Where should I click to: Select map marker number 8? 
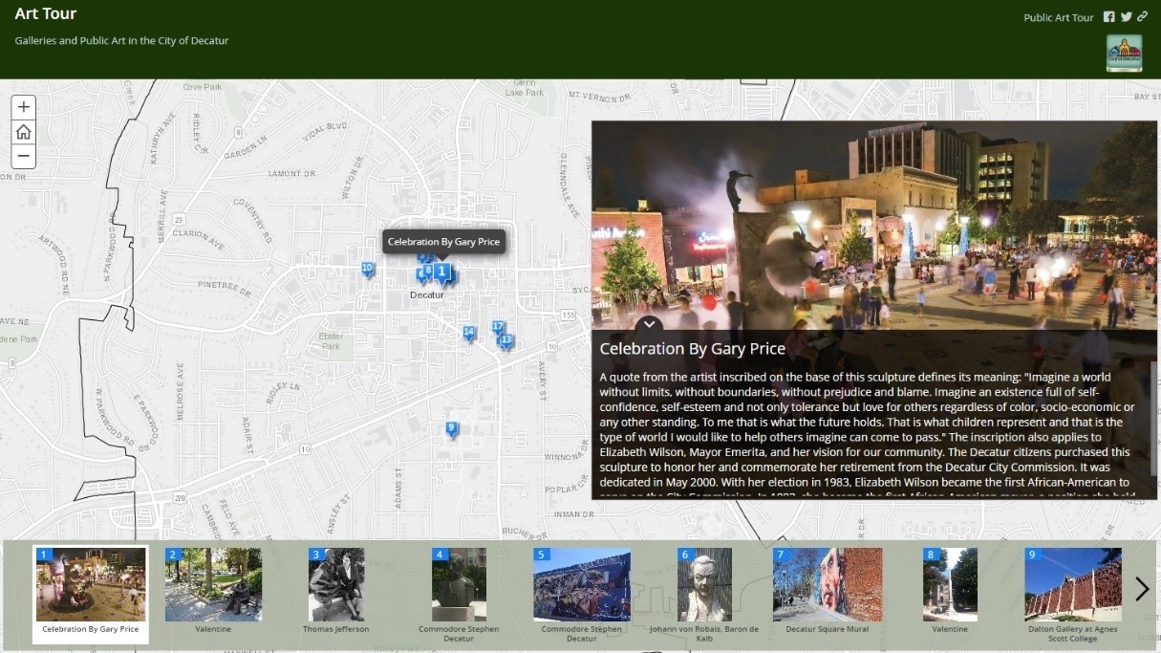coord(427,270)
